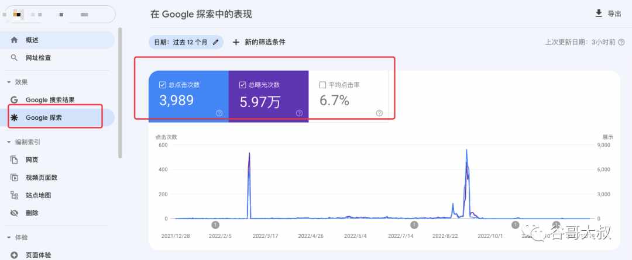
Task: Click help icon in 总曝光次数 card
Action: [x=299, y=113]
